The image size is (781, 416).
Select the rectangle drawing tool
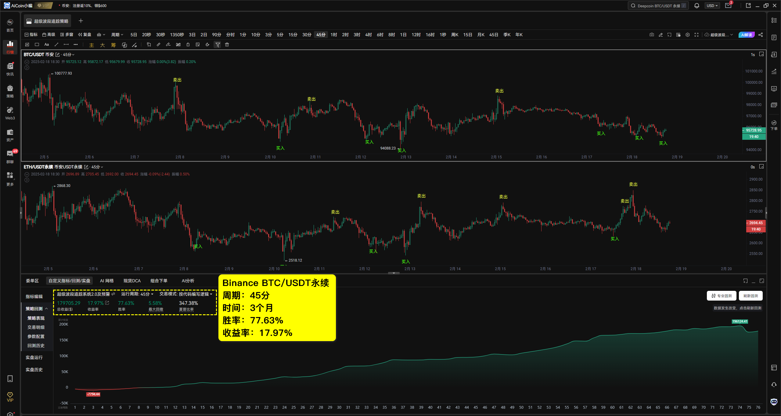[37, 44]
